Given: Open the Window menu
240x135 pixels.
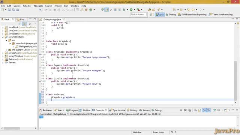Looking at the screenshot, I should pos(75,6).
